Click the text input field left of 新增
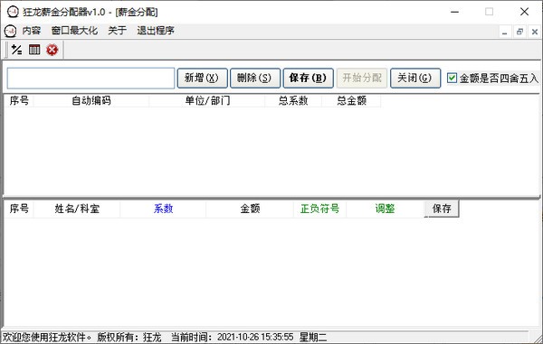This screenshot has height=344, width=543. tap(90, 78)
